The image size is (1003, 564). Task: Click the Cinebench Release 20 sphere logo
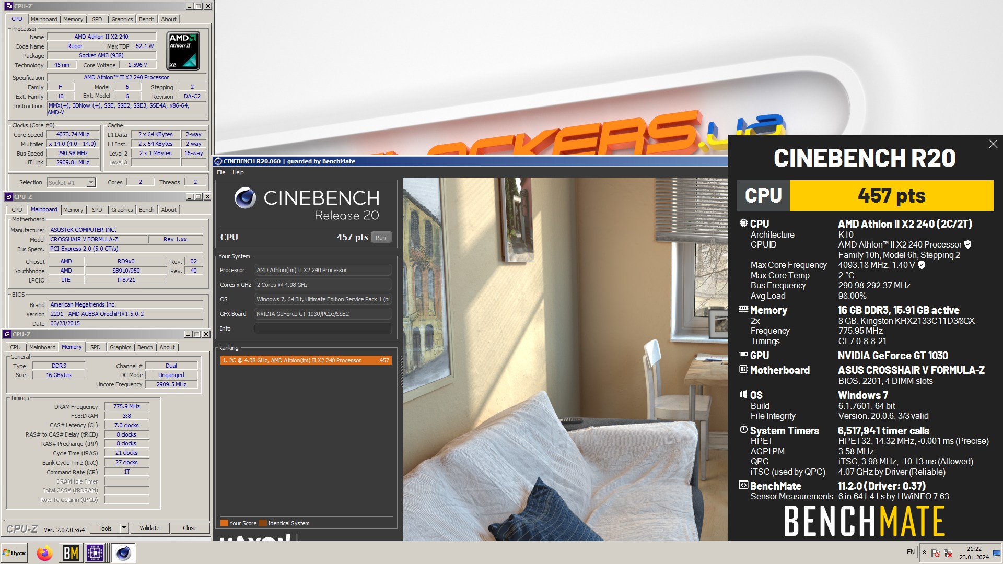click(x=245, y=198)
